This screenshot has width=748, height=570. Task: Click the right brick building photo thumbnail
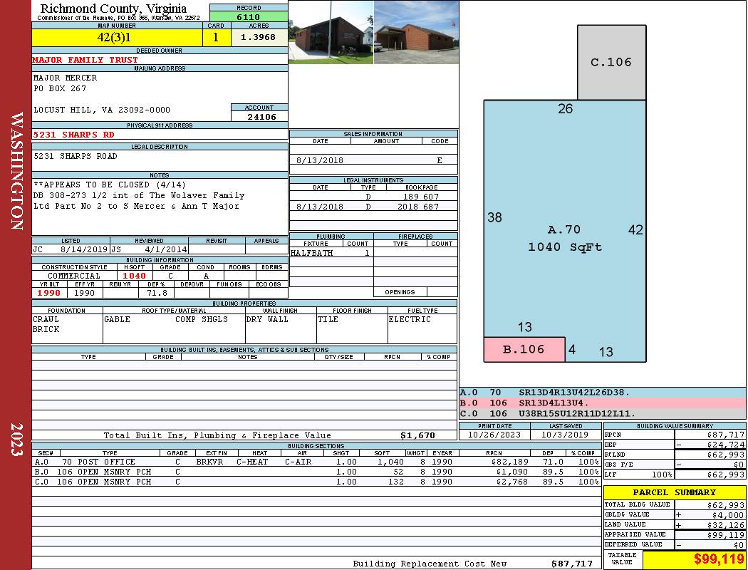pos(417,32)
